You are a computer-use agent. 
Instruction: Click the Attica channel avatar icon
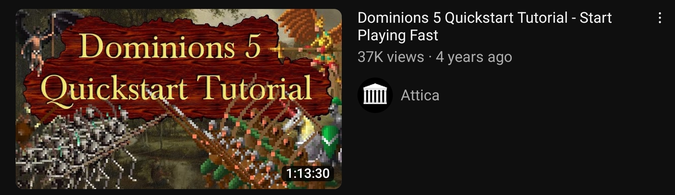pyautogui.click(x=375, y=95)
